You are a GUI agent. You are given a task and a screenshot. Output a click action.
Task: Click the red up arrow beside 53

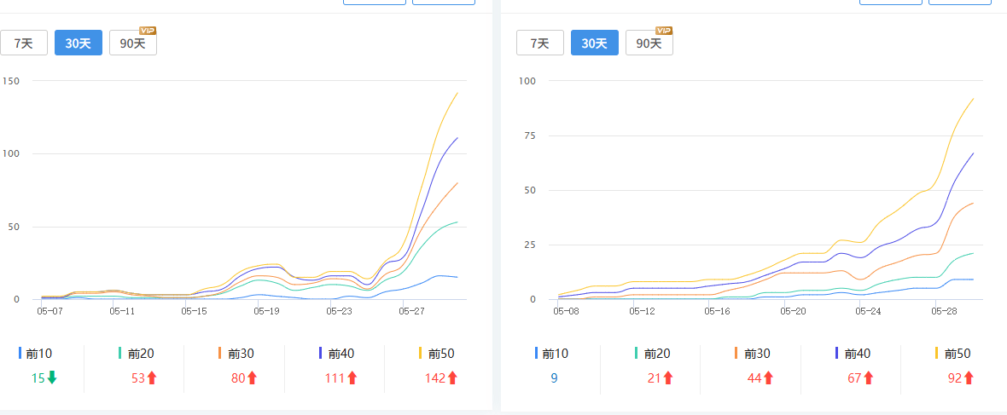click(x=152, y=378)
